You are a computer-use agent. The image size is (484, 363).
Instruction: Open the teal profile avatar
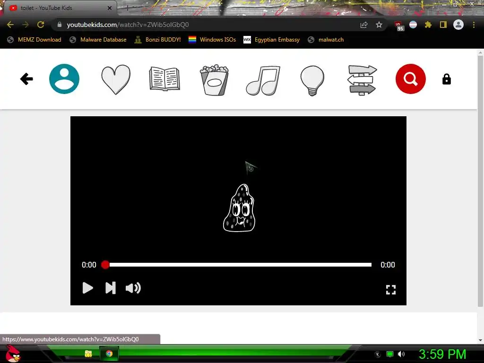[x=64, y=79]
